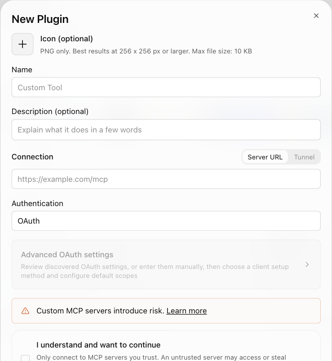
Task: Focus the Description text field
Action: click(x=166, y=130)
